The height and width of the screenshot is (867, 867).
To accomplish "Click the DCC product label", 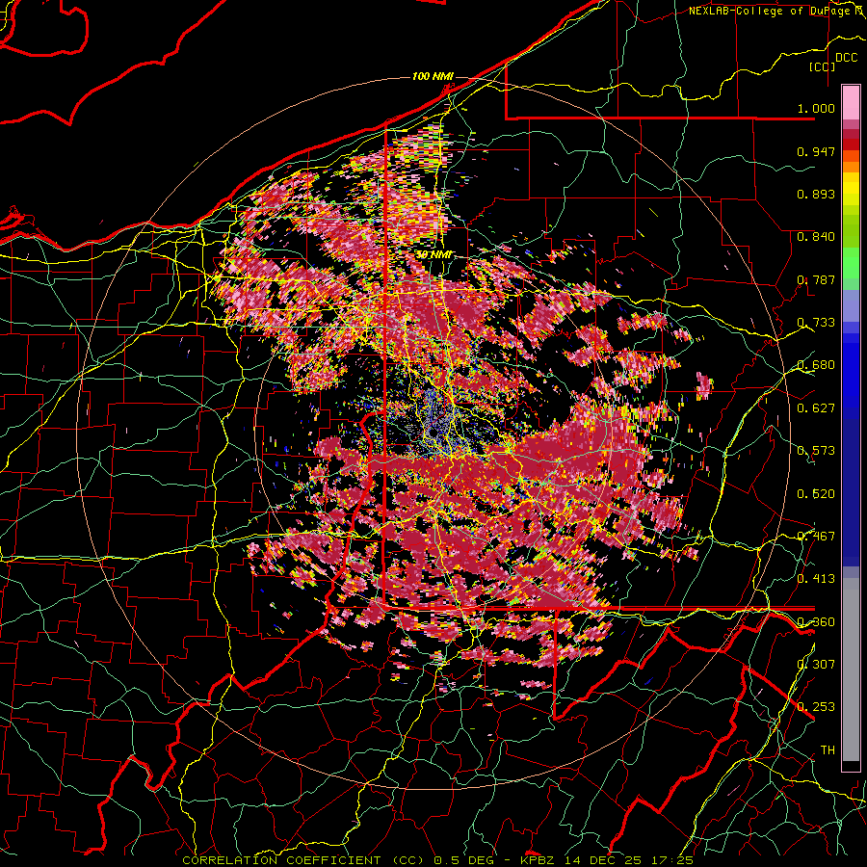I will [x=846, y=58].
